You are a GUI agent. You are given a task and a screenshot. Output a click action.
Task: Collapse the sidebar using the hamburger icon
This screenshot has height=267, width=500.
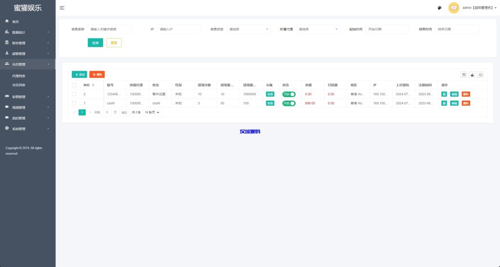pyautogui.click(x=62, y=8)
